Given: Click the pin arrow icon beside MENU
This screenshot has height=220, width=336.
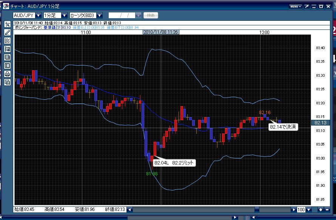Looking at the screenshot, I should (307, 6).
